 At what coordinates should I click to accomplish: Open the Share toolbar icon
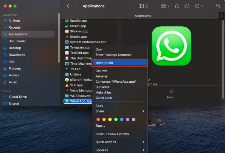pos(177,6)
